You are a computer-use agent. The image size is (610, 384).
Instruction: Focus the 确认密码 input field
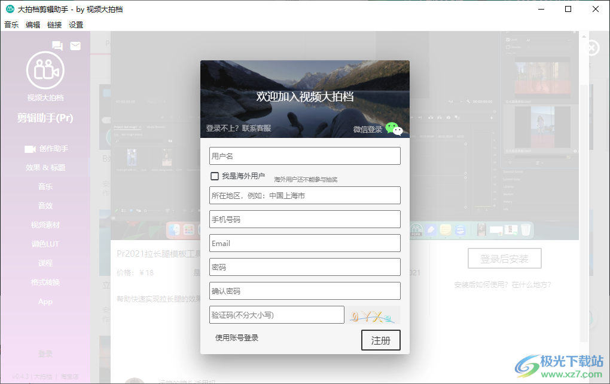click(304, 291)
